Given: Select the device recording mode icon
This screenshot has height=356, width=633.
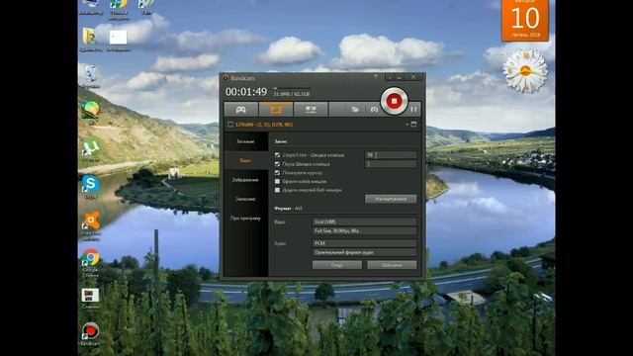Looking at the screenshot, I should pyautogui.click(x=311, y=110).
